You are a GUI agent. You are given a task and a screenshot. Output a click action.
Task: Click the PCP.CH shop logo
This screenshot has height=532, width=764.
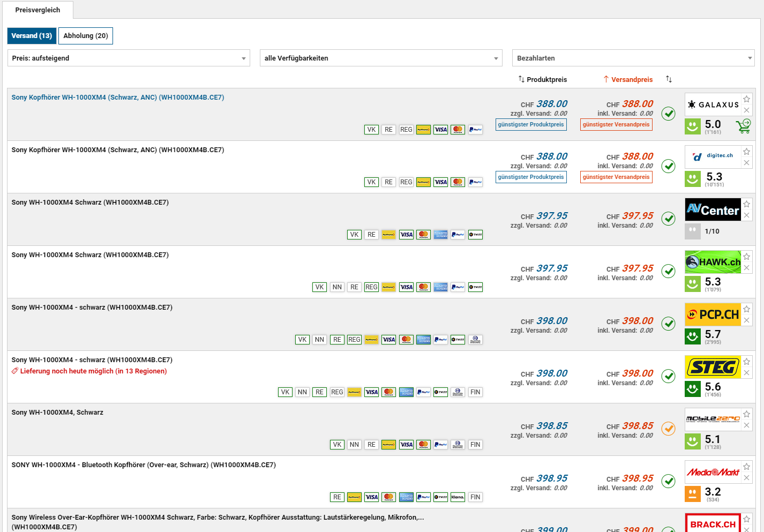(713, 314)
